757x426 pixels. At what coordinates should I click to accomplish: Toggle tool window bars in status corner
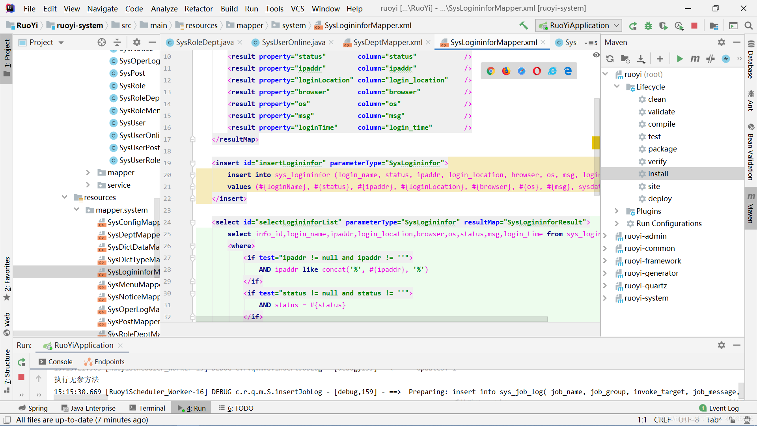7,420
